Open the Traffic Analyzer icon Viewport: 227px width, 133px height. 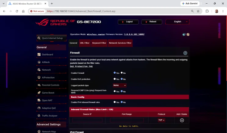pyautogui.click(x=39, y=116)
